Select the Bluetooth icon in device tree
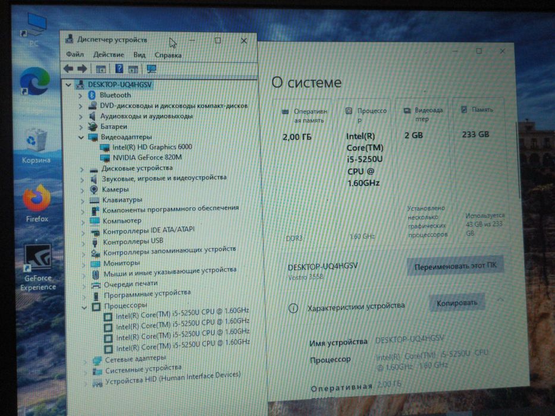The width and height of the screenshot is (555, 416). pyautogui.click(x=92, y=95)
